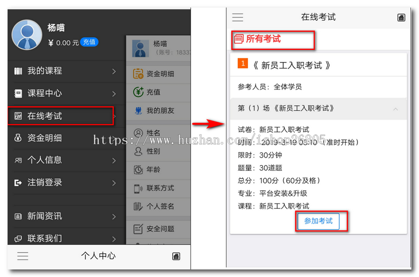Select the 性别 row
This screenshot has height=277, width=419.
coord(159,152)
